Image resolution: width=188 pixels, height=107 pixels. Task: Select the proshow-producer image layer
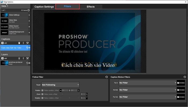tap(15, 63)
